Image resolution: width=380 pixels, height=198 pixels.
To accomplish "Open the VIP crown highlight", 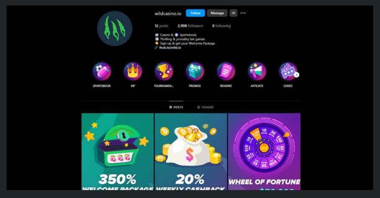I will tap(133, 71).
